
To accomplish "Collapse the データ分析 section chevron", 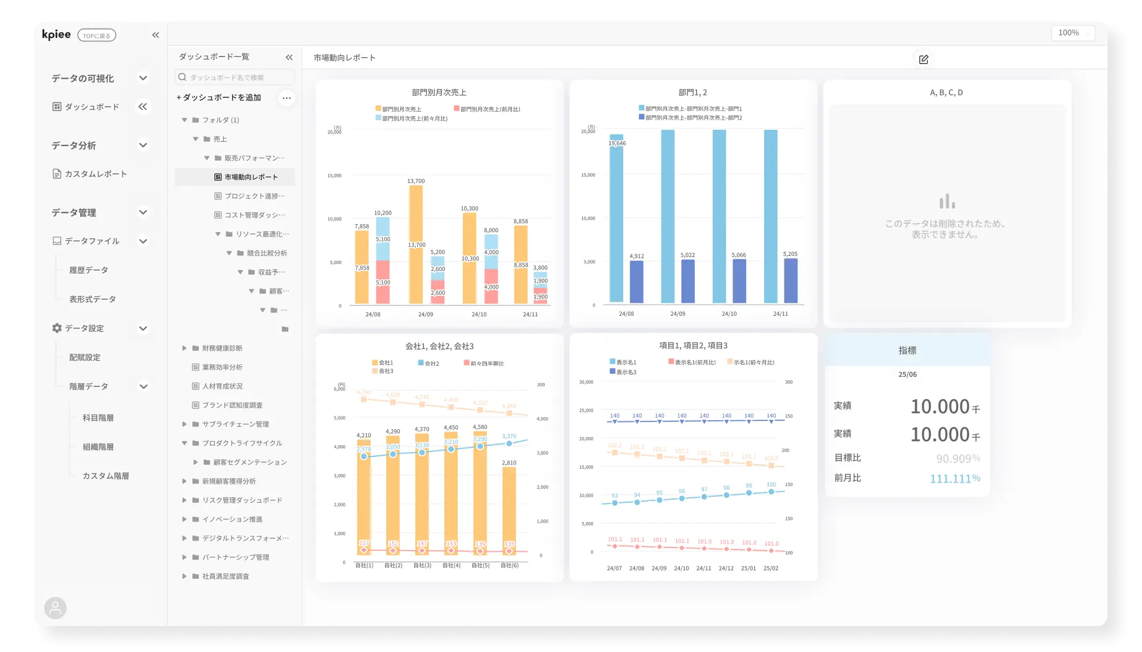I will pyautogui.click(x=143, y=145).
